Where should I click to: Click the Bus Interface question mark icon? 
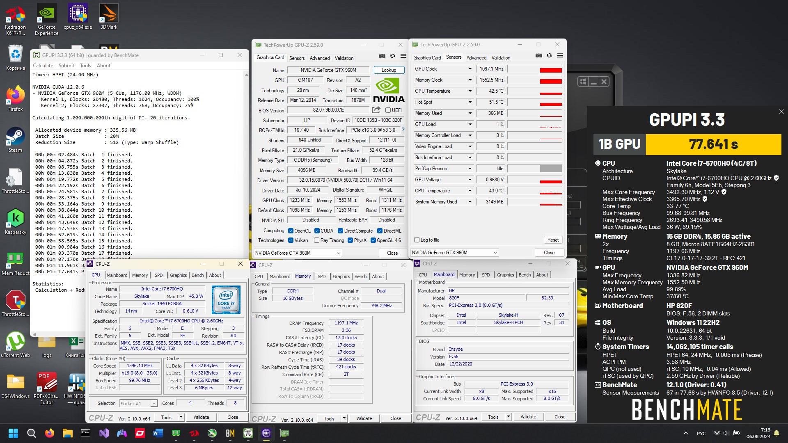tap(403, 130)
